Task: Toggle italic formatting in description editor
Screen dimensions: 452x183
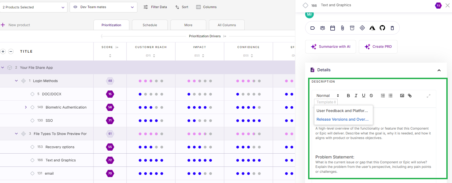Action: [x=356, y=96]
